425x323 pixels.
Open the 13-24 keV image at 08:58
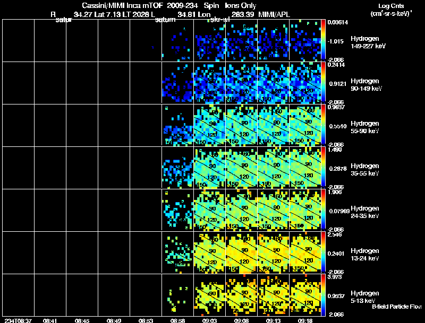178,252
